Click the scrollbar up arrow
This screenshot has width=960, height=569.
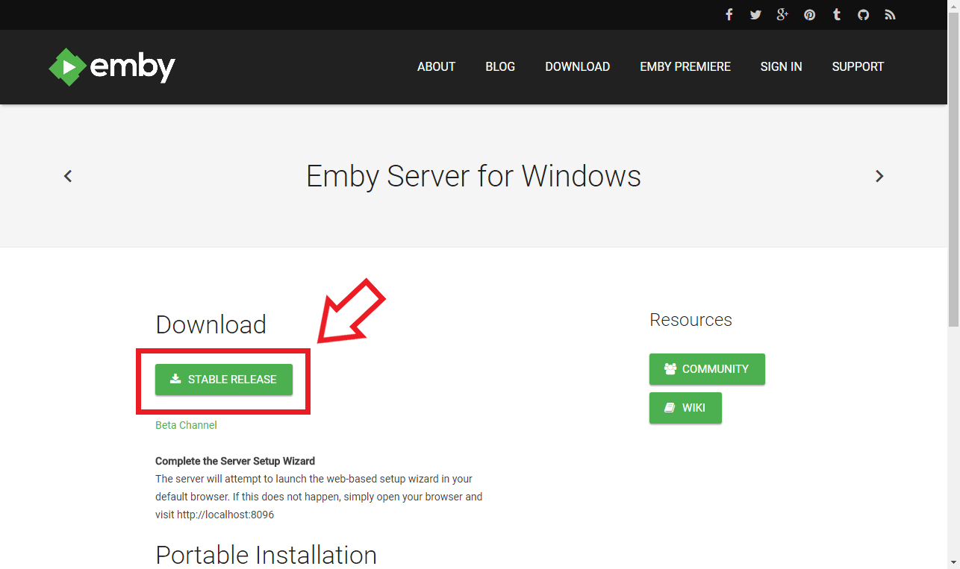pos(953,6)
